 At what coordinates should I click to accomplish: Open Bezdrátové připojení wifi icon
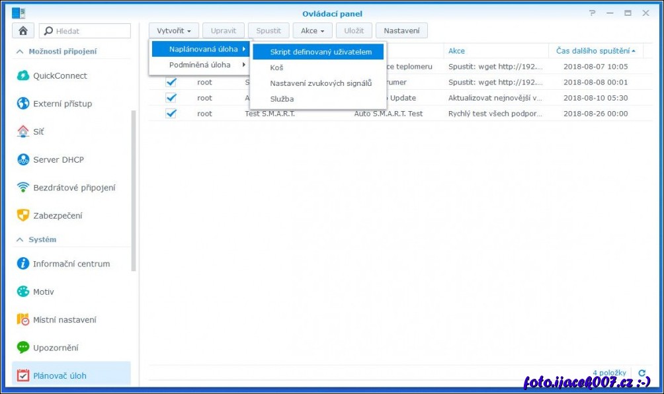coord(23,188)
